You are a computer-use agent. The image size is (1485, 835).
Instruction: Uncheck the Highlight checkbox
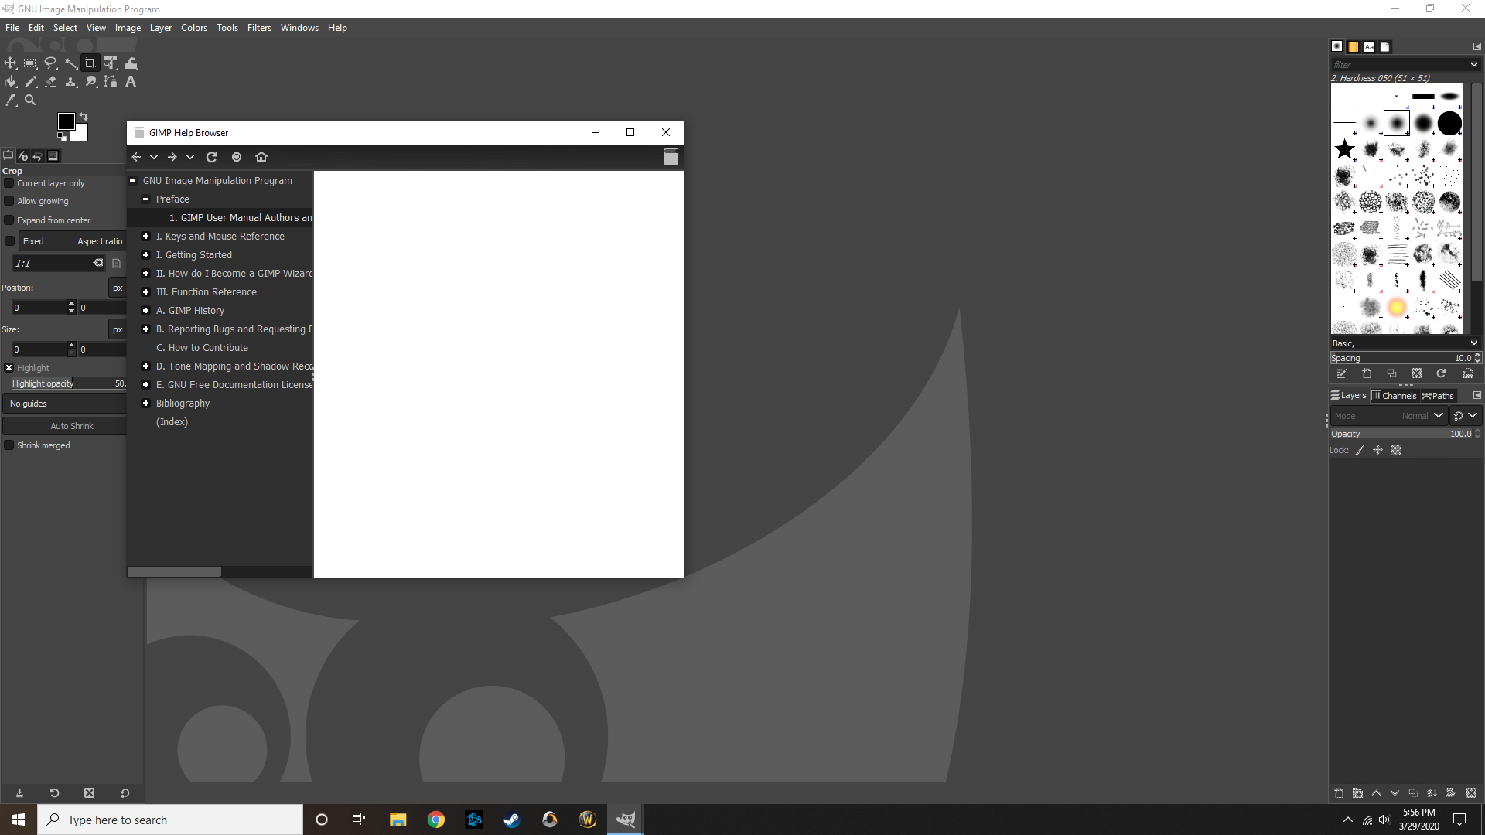pyautogui.click(x=9, y=368)
